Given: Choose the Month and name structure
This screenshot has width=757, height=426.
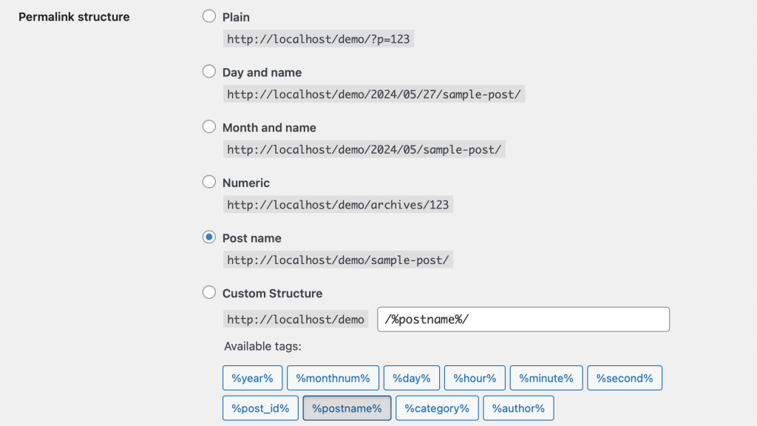Looking at the screenshot, I should click(x=208, y=126).
